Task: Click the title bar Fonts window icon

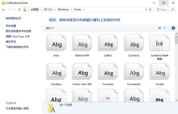Action: coord(3,3)
